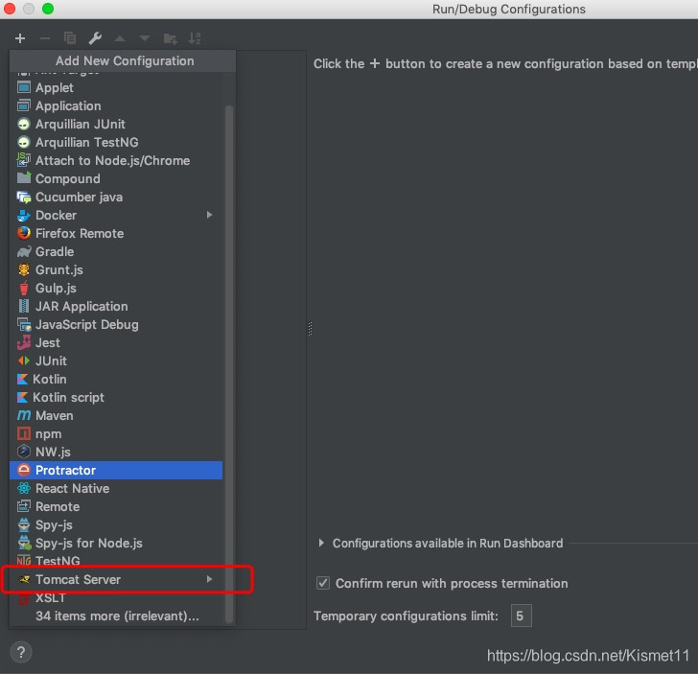The height and width of the screenshot is (674, 698).
Task: Click the Firefox Remote icon
Action: [24, 233]
